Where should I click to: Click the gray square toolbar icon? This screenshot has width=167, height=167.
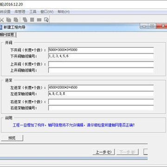32,19
